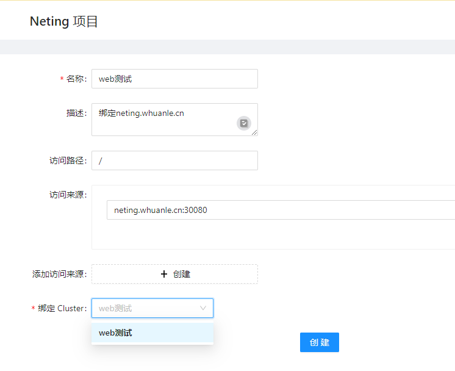Image resolution: width=455 pixels, height=371 pixels.
Task: Click the 访问路径 field label
Action: click(68, 160)
